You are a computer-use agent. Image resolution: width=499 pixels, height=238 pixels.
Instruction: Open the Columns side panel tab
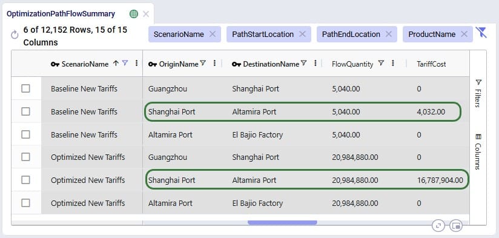pyautogui.click(x=478, y=152)
